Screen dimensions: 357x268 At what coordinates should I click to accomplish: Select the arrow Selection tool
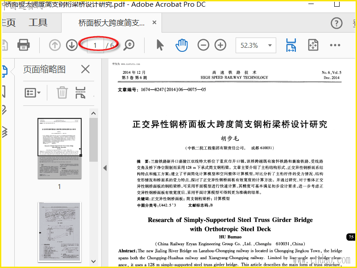pos(160,45)
